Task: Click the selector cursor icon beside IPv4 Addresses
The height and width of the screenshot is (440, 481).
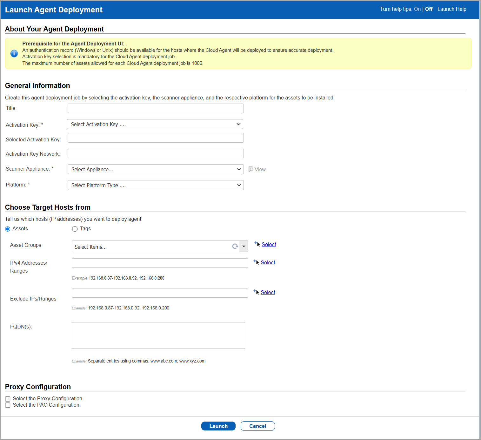Action: click(256, 262)
